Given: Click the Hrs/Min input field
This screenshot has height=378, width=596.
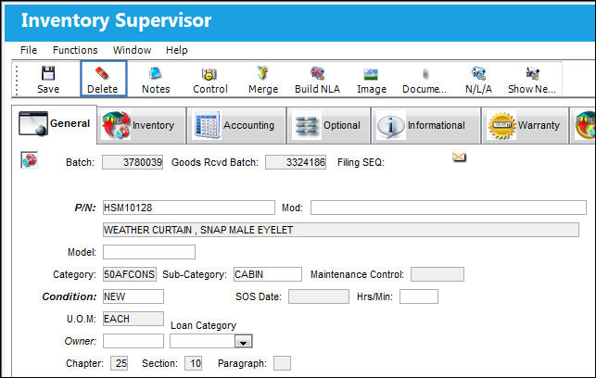Looking at the screenshot, I should (419, 296).
